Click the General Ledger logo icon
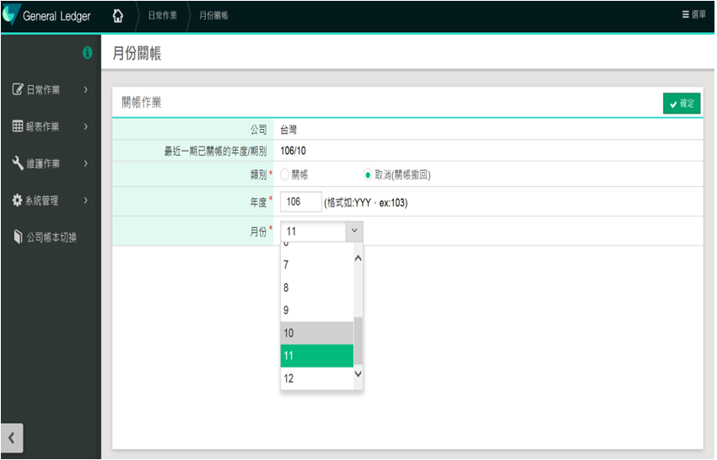Viewport: 717px width, 460px height. click(10, 16)
